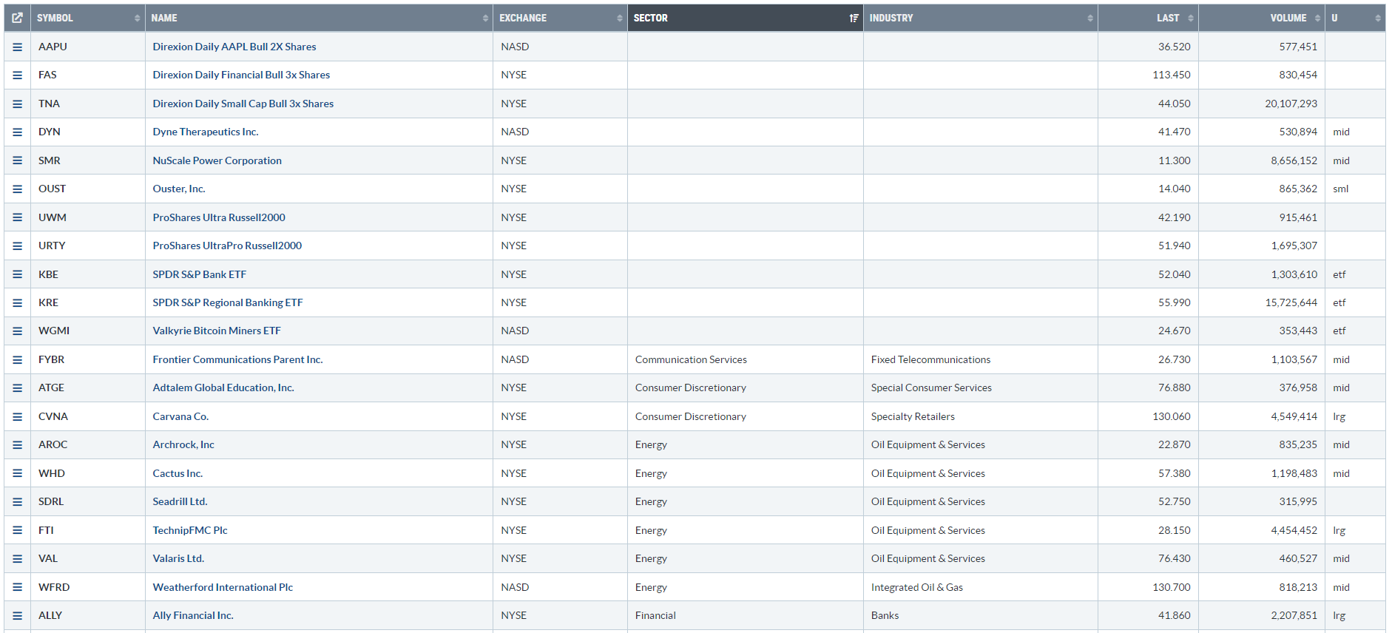Open row menu icon for VAL
The image size is (1392, 633).
17,559
